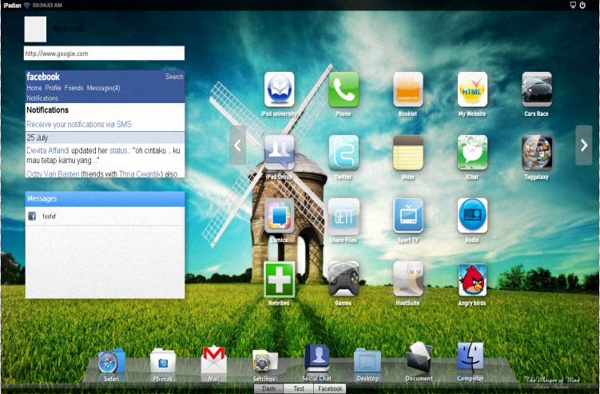Launch the Cars Race game
Viewport: 600px width, 394px height.
pyautogui.click(x=537, y=90)
